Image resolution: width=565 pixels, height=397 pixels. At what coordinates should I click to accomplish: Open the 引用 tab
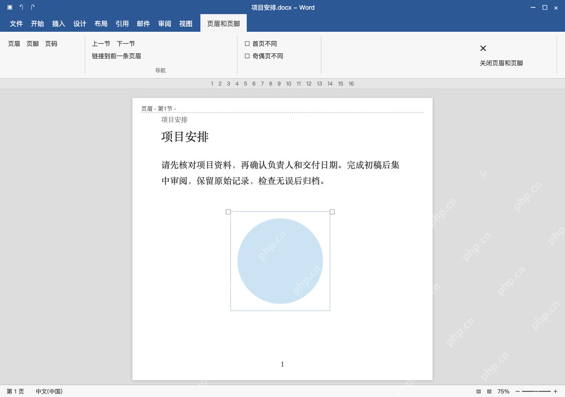click(x=122, y=23)
